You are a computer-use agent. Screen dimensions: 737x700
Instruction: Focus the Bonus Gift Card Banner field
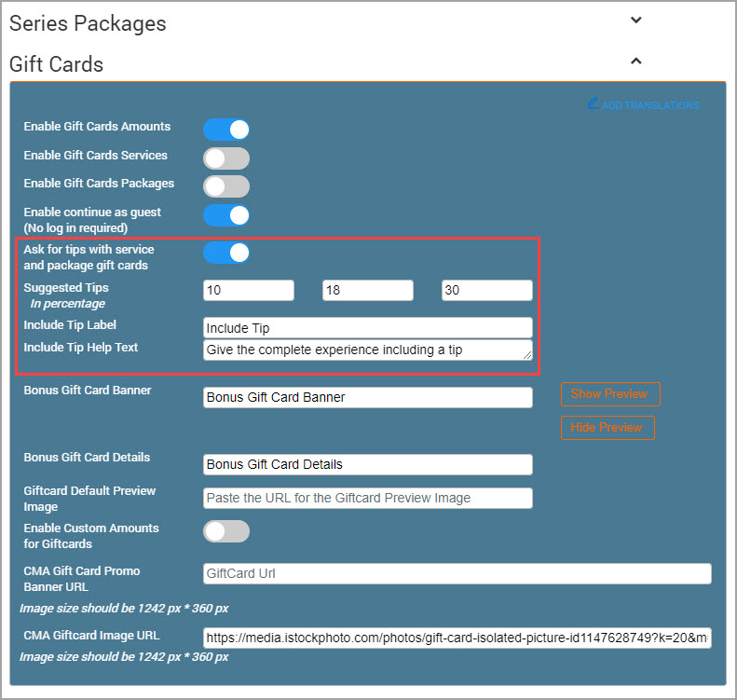(x=367, y=397)
